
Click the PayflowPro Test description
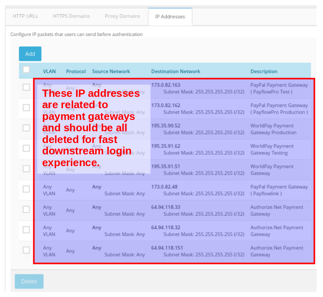[279, 89]
